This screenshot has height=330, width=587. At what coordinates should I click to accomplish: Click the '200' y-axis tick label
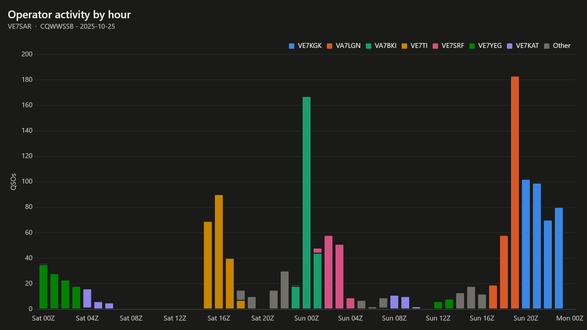point(27,54)
